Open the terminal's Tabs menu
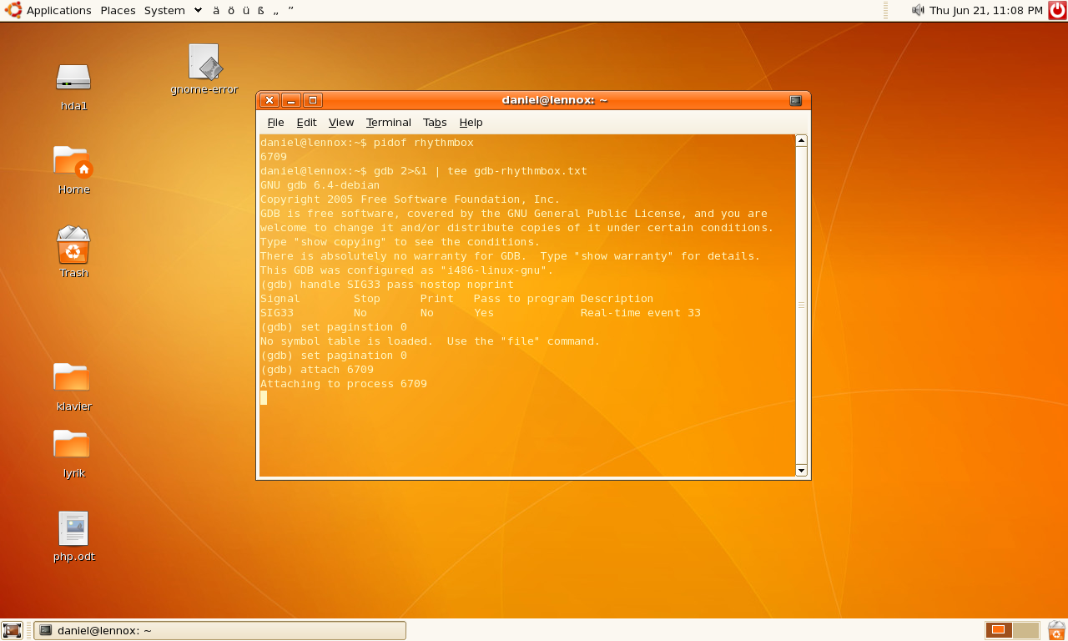 pyautogui.click(x=435, y=123)
